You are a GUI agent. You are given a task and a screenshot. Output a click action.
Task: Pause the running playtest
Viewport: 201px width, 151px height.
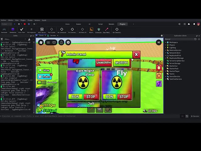tap(19, 24)
